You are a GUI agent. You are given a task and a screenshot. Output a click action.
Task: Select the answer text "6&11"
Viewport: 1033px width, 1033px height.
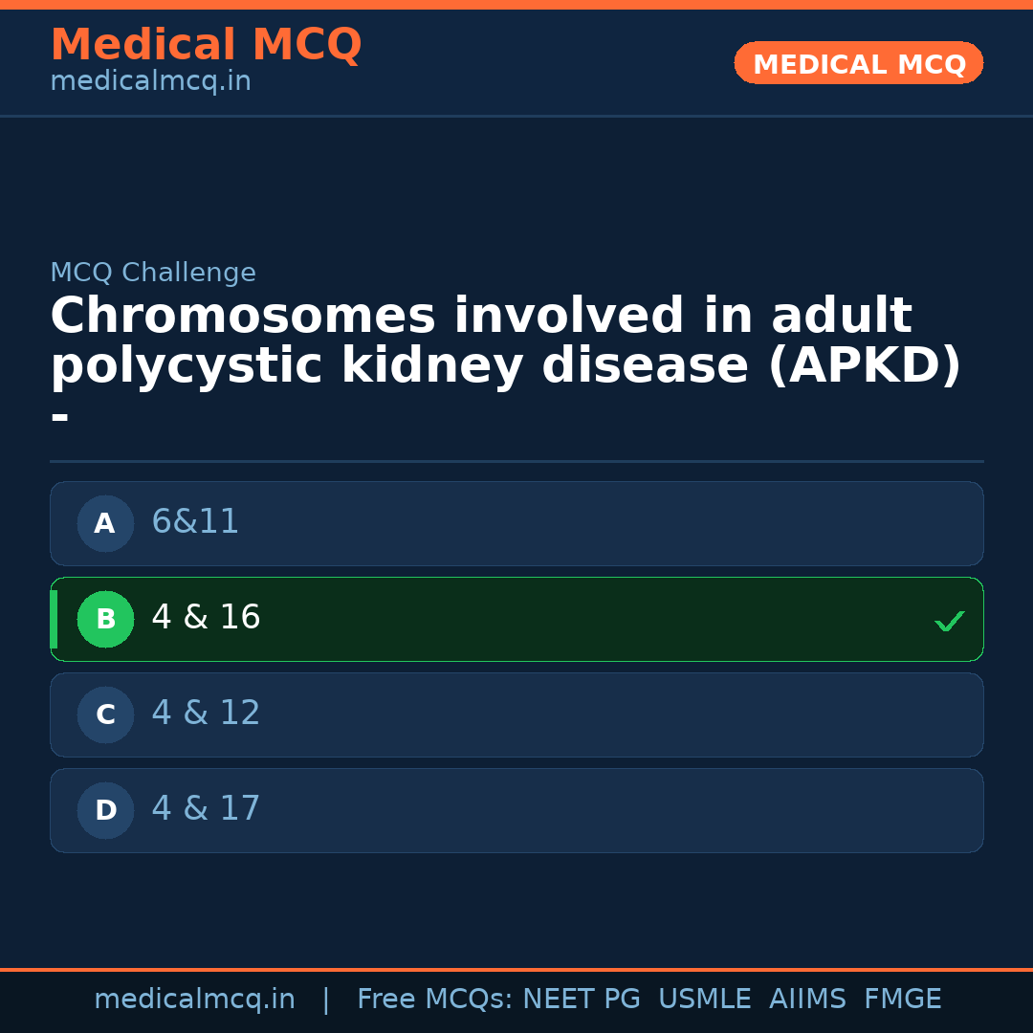point(195,522)
